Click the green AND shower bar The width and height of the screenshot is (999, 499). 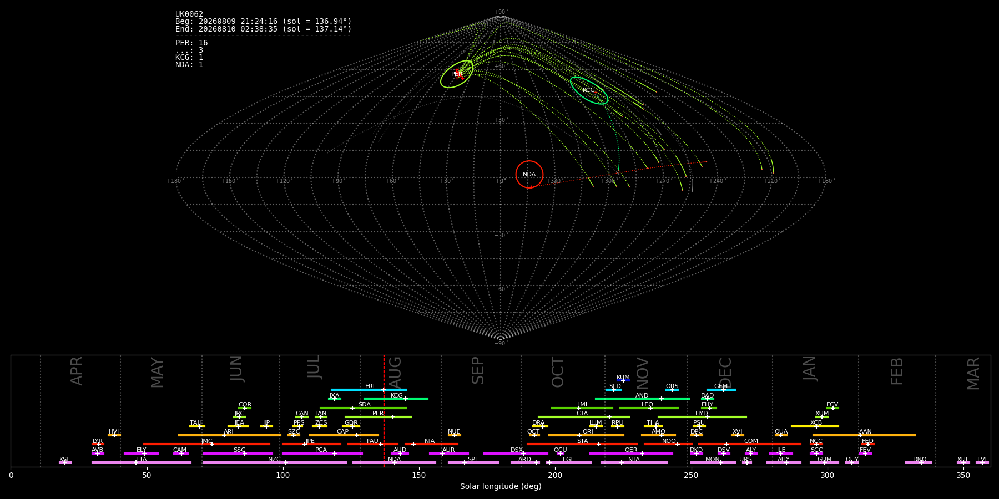click(x=642, y=399)
